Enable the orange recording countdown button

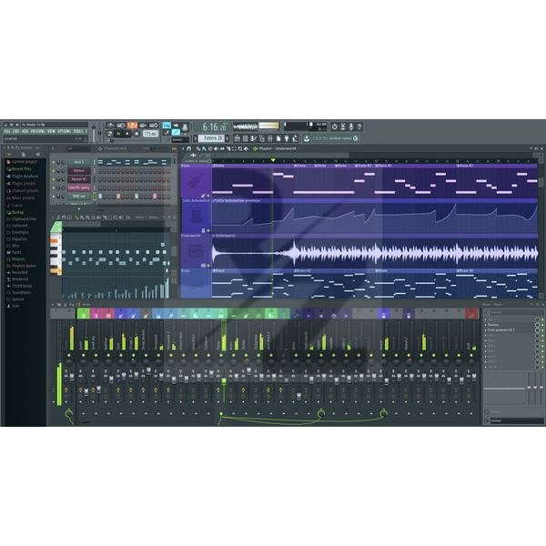click(x=132, y=125)
